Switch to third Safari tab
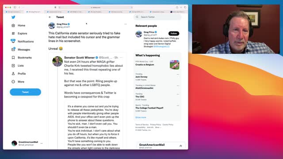 pos(55,12)
